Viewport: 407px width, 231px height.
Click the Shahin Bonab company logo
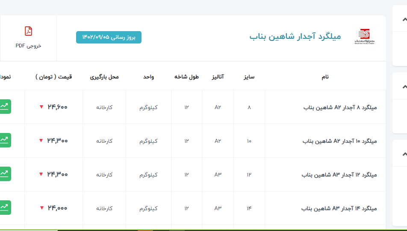pyautogui.click(x=364, y=37)
